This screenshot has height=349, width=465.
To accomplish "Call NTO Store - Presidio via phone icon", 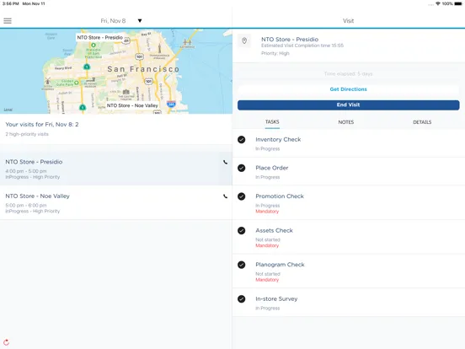I will [226, 163].
